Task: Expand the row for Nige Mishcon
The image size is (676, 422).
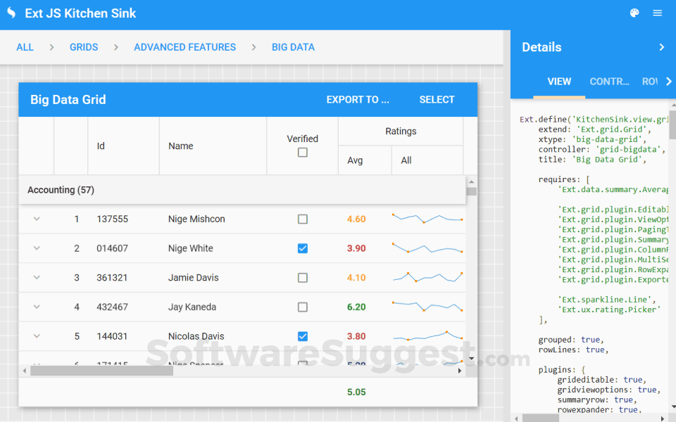Action: 37,219
